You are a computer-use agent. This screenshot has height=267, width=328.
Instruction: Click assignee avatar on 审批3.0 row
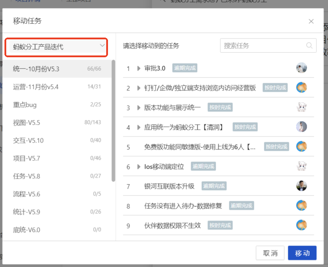click(x=301, y=68)
